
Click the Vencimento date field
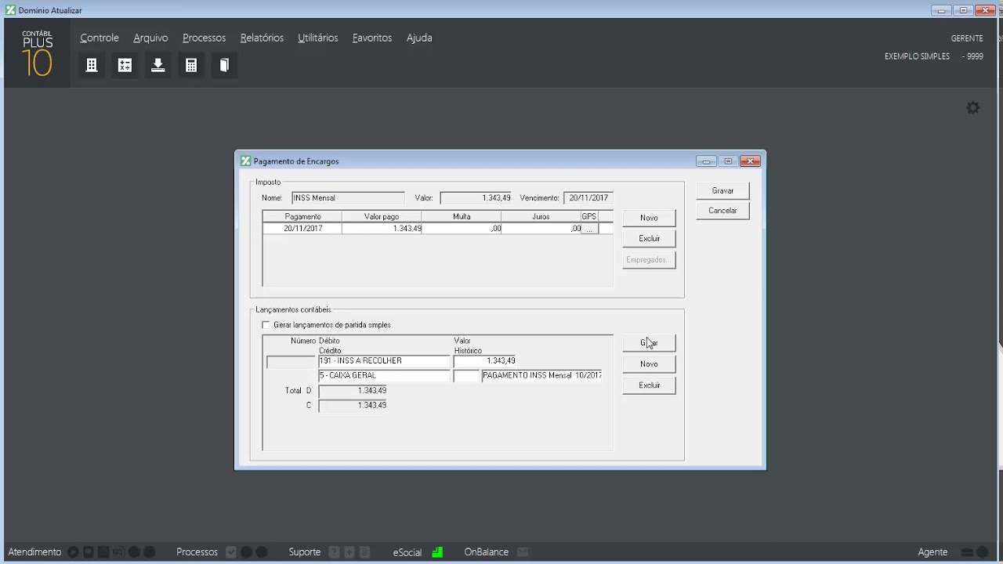(x=588, y=198)
